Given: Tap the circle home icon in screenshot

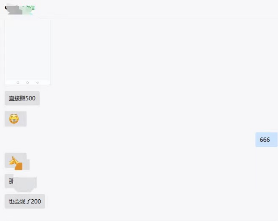Looking at the screenshot, I should click(x=27, y=83).
